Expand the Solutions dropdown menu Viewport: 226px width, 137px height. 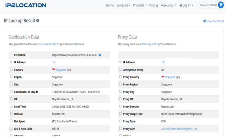click(123, 5)
